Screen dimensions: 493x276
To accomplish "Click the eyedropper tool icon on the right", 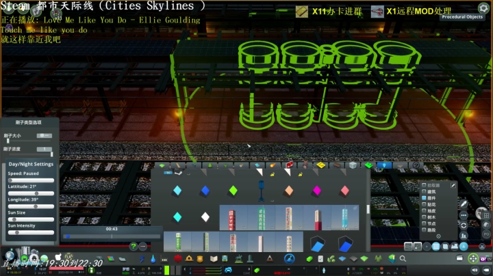I will [464, 204].
